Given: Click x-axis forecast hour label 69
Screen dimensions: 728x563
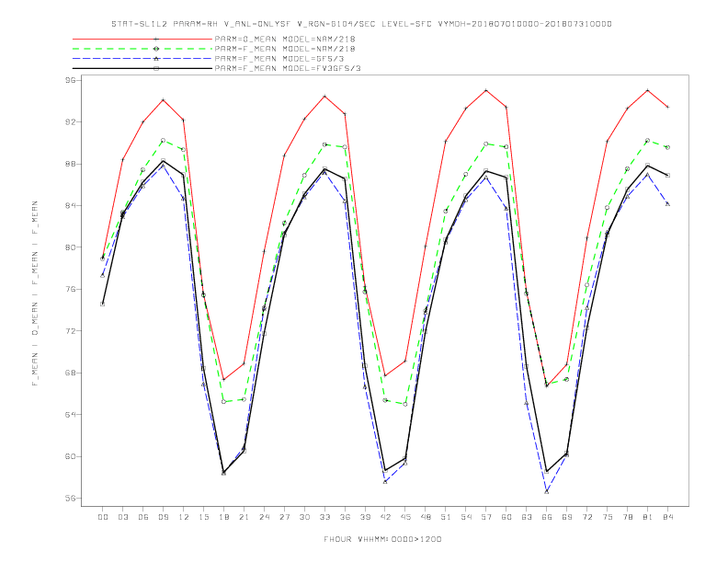Looking at the screenshot, I should tap(567, 517).
